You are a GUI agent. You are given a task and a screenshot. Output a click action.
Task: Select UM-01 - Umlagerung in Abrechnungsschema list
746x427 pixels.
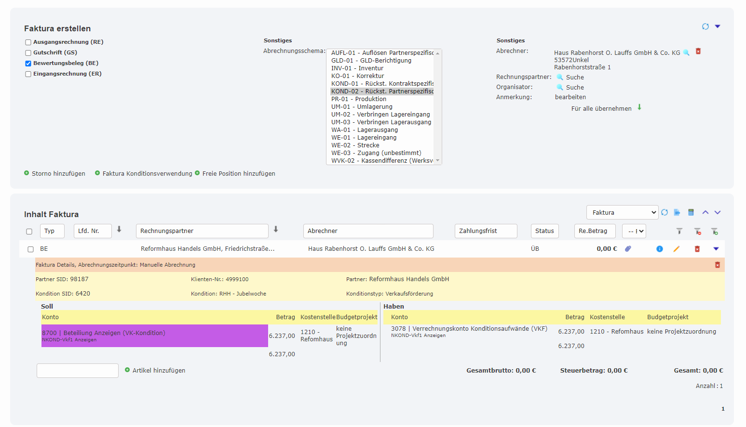point(362,107)
